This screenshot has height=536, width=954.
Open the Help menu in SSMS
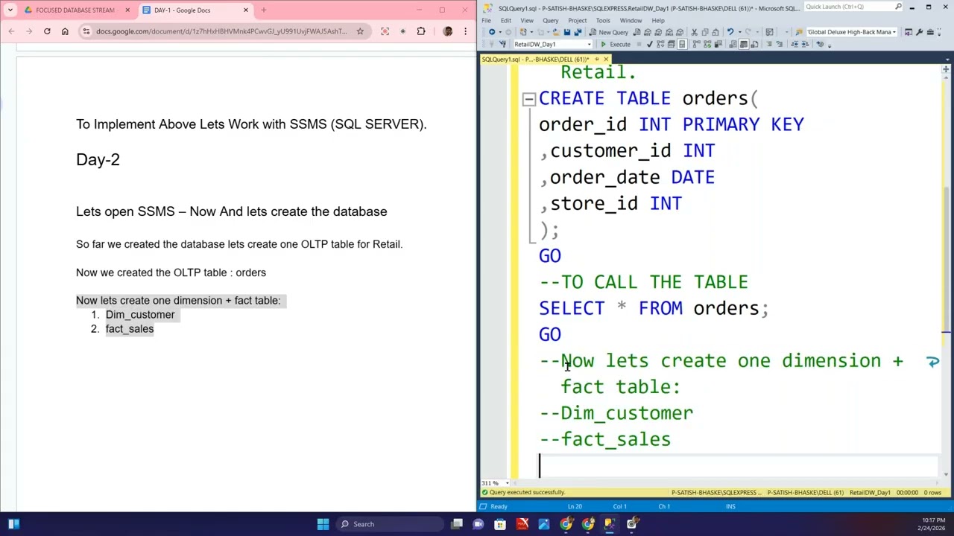(x=658, y=20)
